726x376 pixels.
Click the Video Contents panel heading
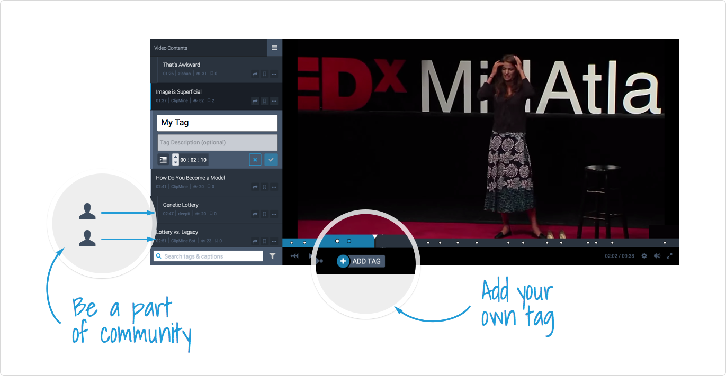171,48
